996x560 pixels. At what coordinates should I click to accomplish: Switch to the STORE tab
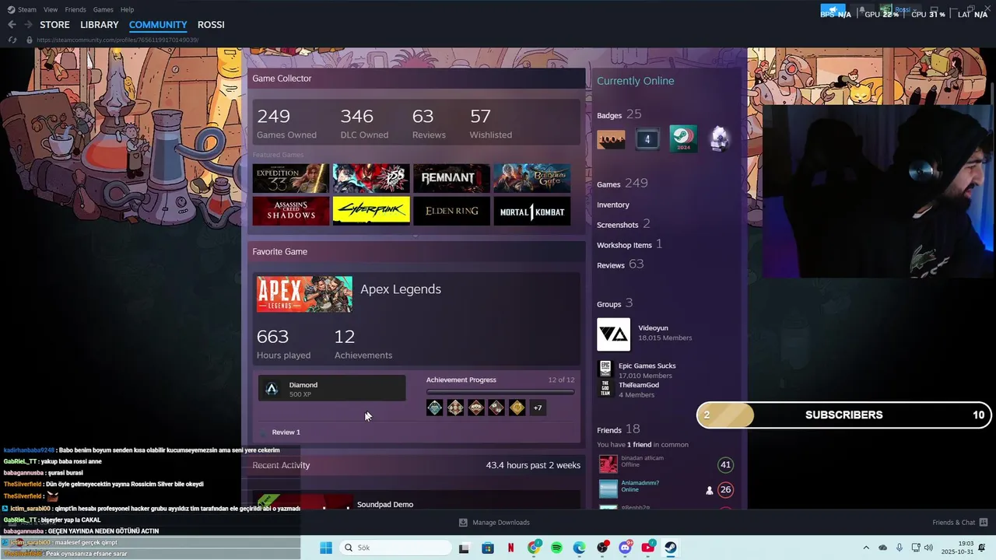point(54,25)
